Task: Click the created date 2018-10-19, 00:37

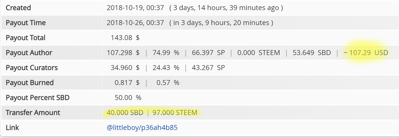Action: [135, 8]
